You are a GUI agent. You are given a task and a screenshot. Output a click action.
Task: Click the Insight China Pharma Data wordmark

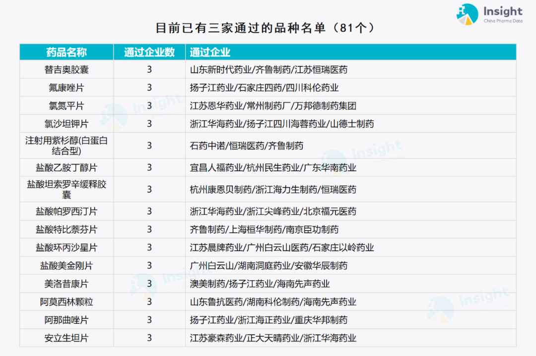click(503, 14)
